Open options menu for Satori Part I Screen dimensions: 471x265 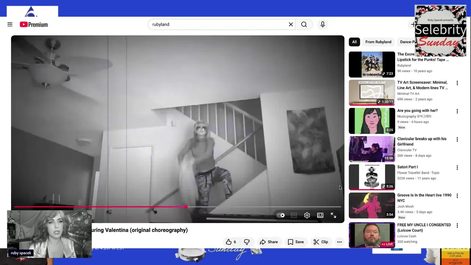click(457, 168)
